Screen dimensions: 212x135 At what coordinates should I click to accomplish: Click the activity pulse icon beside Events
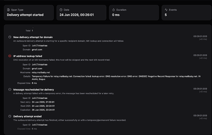coord(166,10)
